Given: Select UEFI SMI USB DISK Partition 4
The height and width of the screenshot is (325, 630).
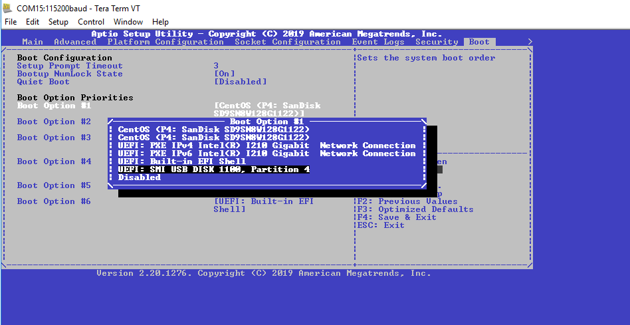Looking at the screenshot, I should tap(214, 169).
